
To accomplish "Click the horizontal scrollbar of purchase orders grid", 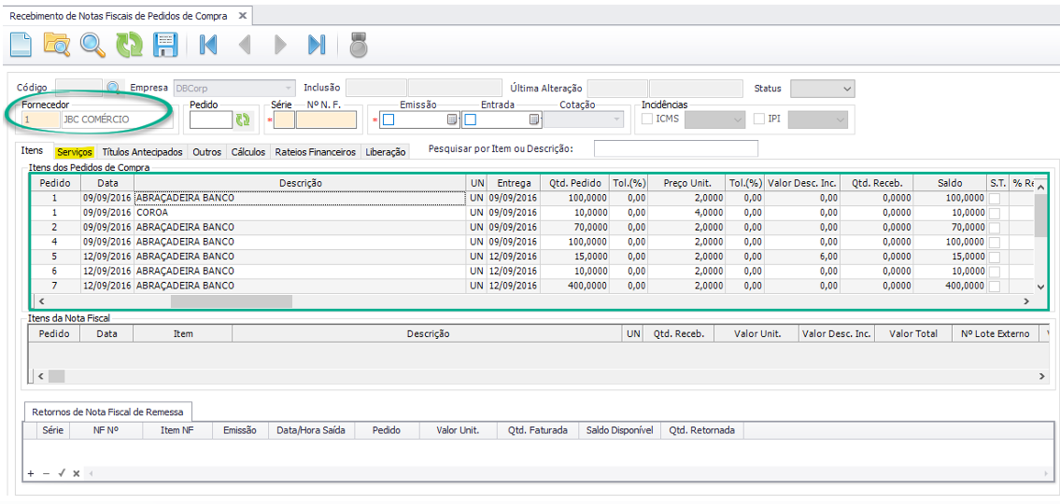I will click(231, 301).
